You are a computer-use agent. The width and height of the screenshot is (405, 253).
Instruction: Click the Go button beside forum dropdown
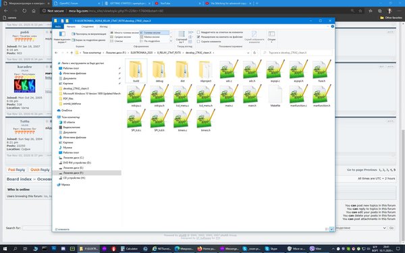click(391, 228)
